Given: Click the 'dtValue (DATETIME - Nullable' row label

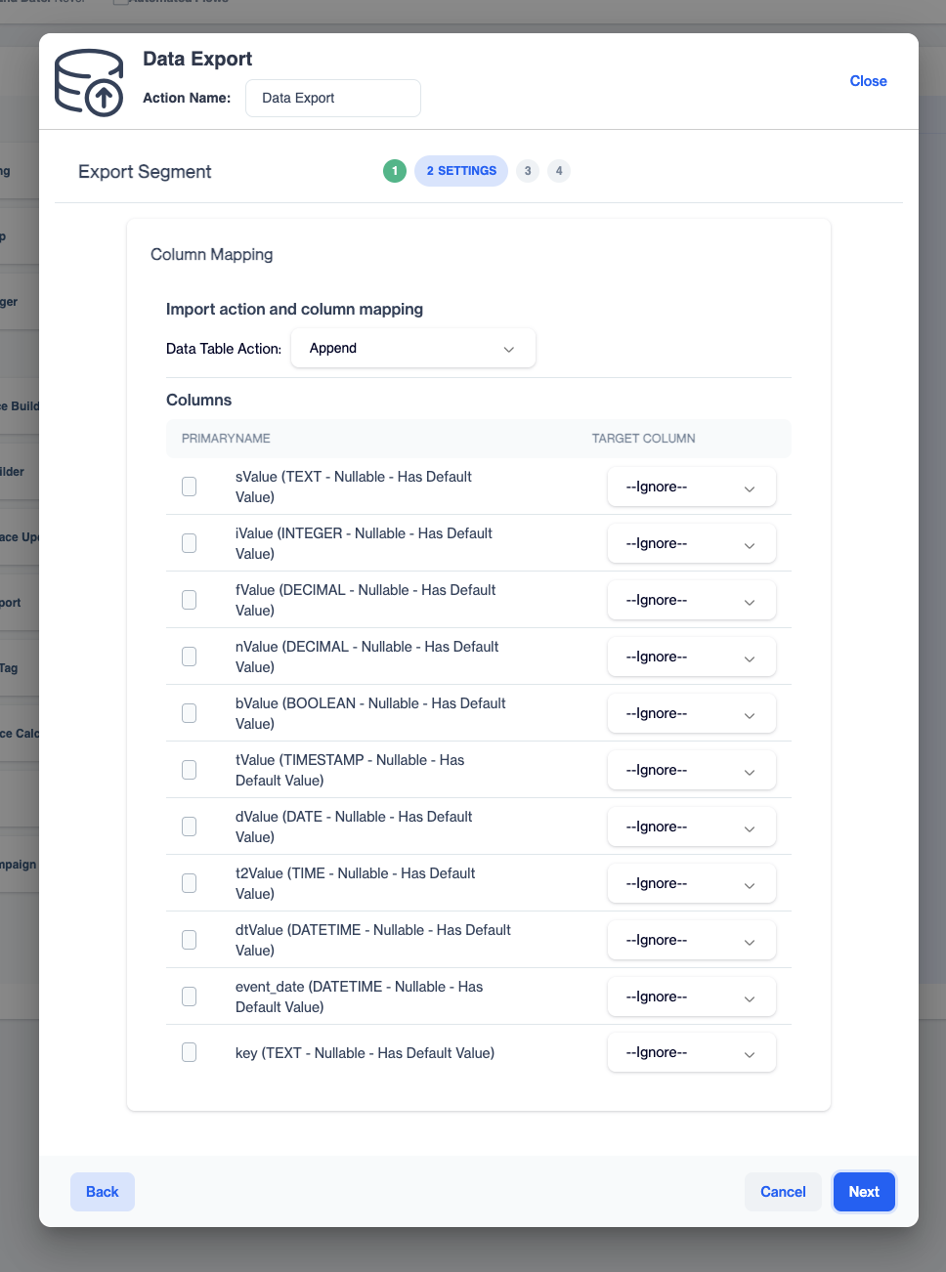Looking at the screenshot, I should click(x=373, y=940).
